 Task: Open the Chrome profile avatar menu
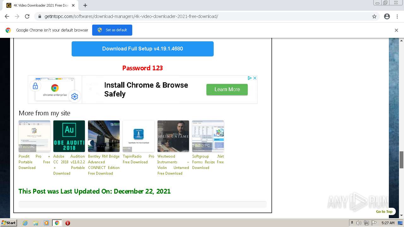pyautogui.click(x=387, y=16)
